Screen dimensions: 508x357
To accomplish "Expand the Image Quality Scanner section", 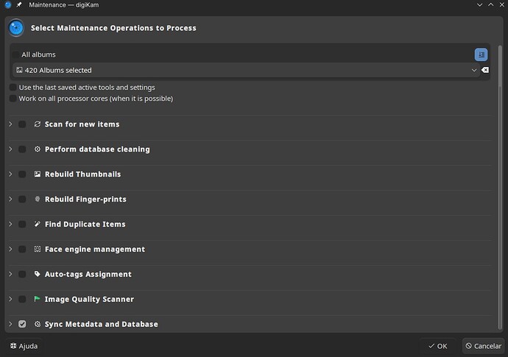I will [x=10, y=299].
